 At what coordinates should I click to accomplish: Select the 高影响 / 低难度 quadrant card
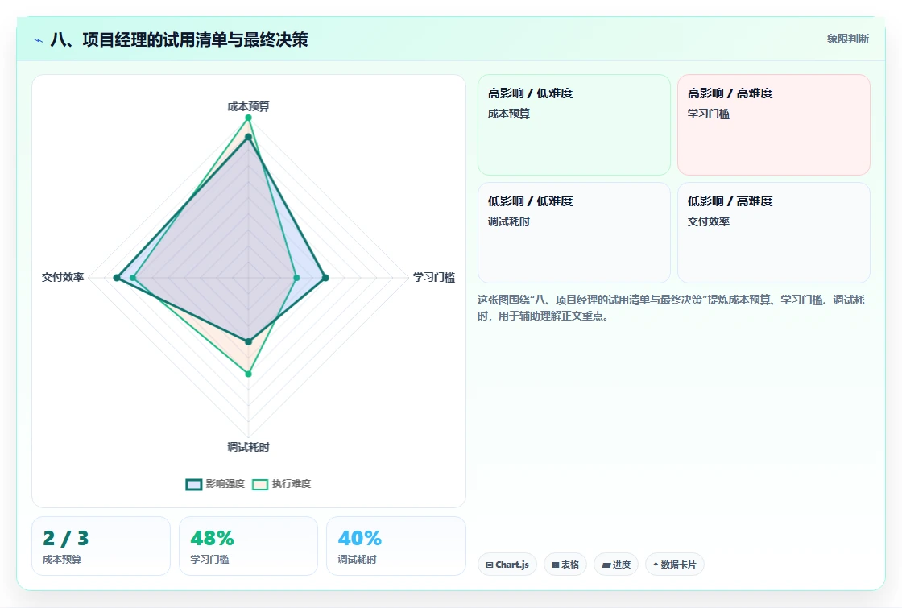(574, 125)
